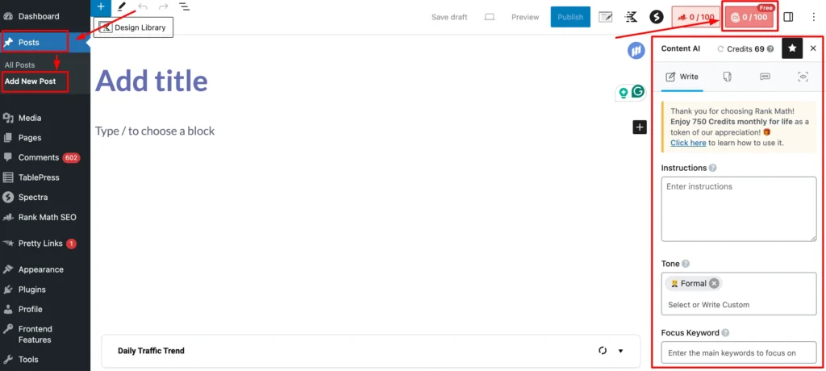The width and height of the screenshot is (826, 371).
Task: Click the 'Type / to choose a block' area
Action: tap(155, 131)
